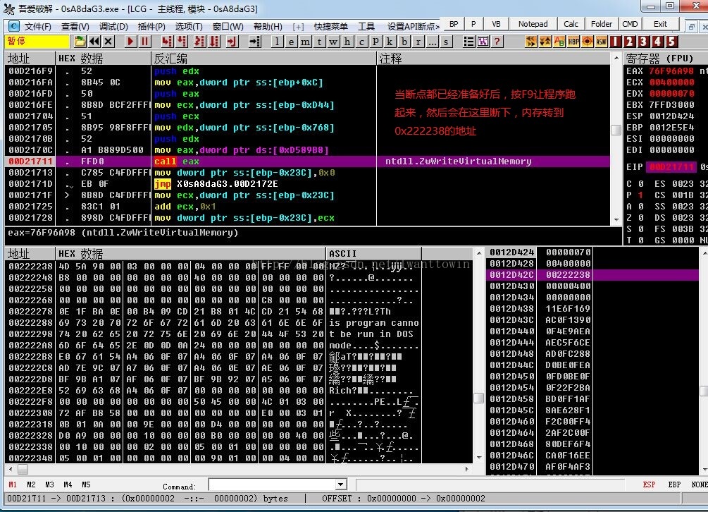This screenshot has height=512, width=708.
Task: Click the CMD button
Action: point(630,25)
